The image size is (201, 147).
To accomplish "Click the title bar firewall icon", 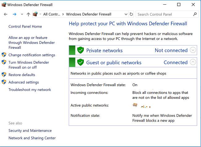I will 4,5.
